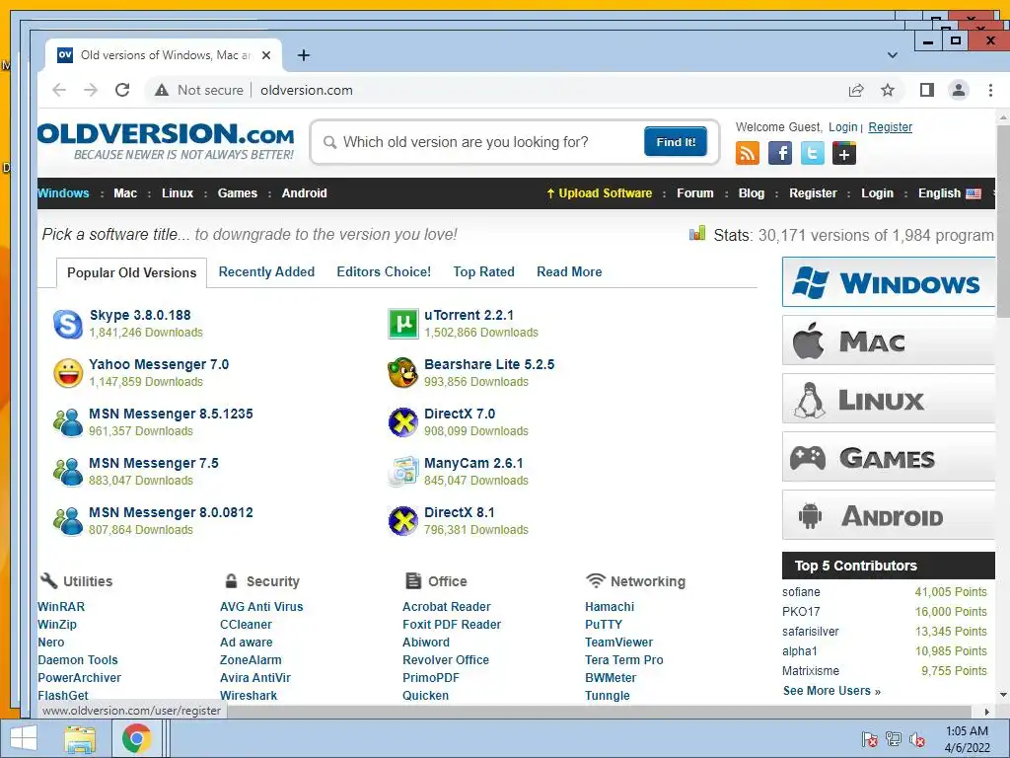Bookmark this tab with star icon
Screen dimensions: 1010x758
click(888, 90)
